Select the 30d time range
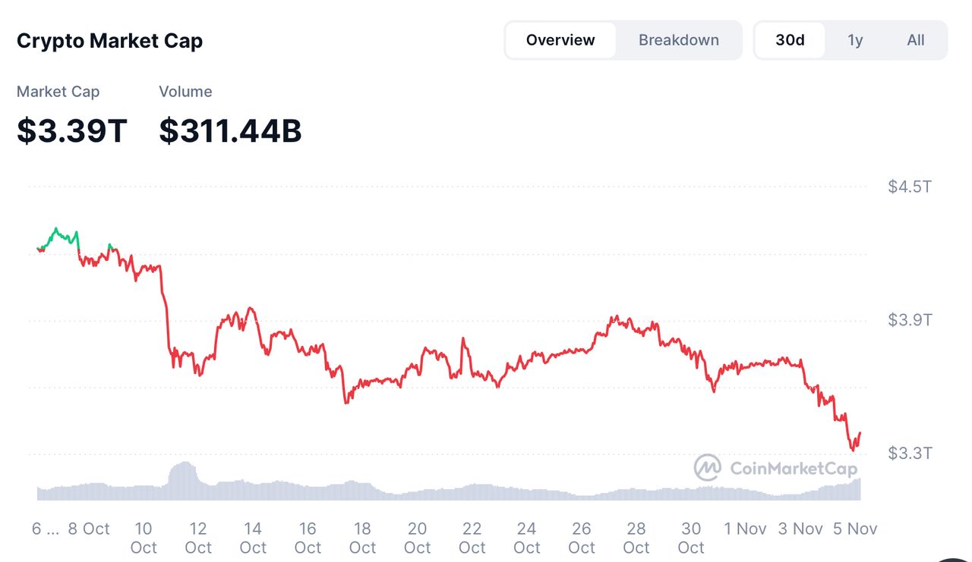Viewport: 972px width, 562px height. [790, 40]
